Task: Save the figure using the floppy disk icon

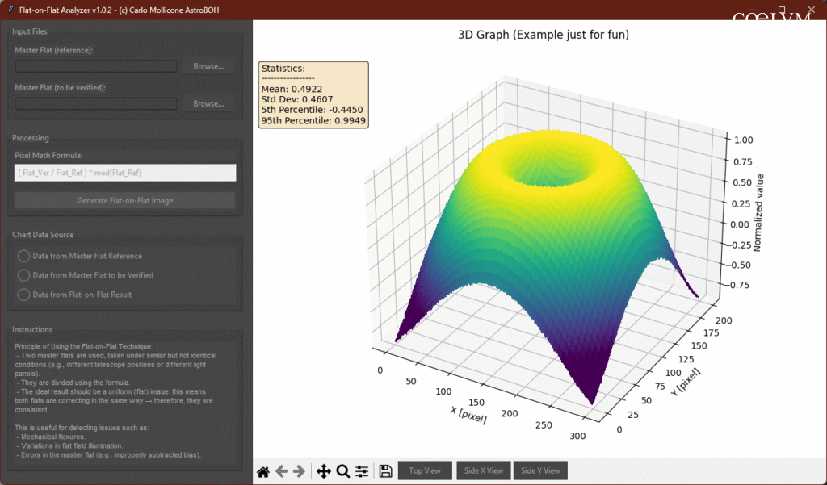Action: (x=385, y=471)
